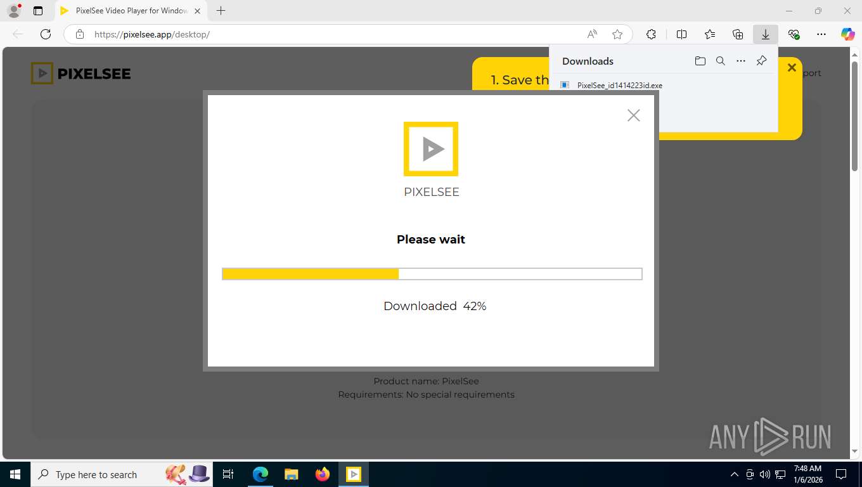862x487 pixels.
Task: Open the PixelSee logo in page header
Action: (x=81, y=74)
